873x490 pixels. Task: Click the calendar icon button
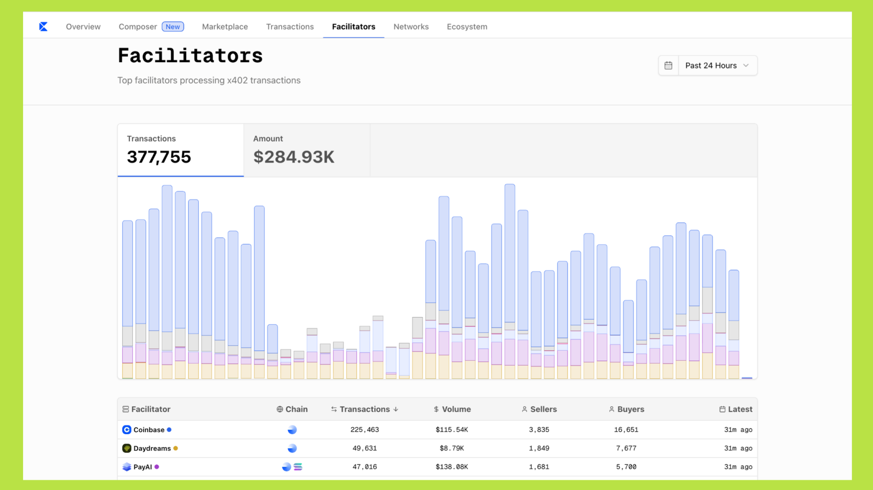click(668, 66)
